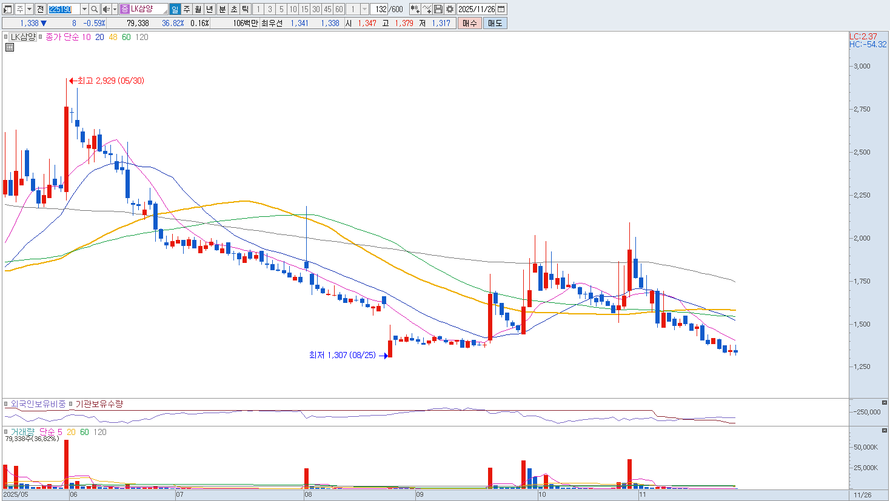Switch to monthly (월) chart period
The image size is (890, 501).
click(x=198, y=9)
